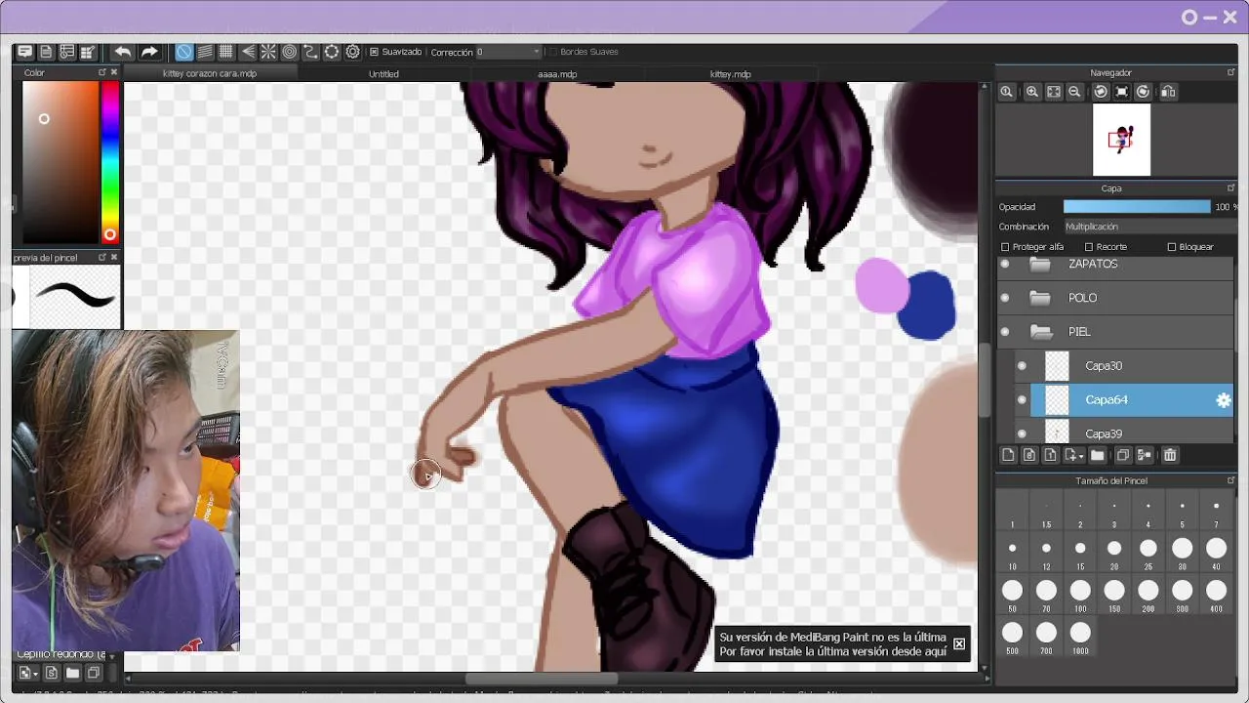Viewport: 1249px width, 703px height.
Task: Enable the radial snap guide
Action: point(268,52)
